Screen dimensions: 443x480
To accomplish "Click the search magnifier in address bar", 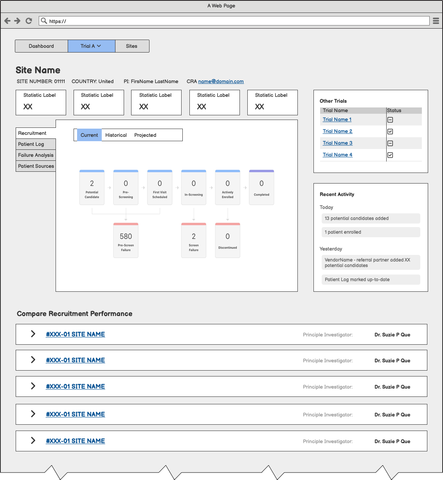I will coord(44,21).
